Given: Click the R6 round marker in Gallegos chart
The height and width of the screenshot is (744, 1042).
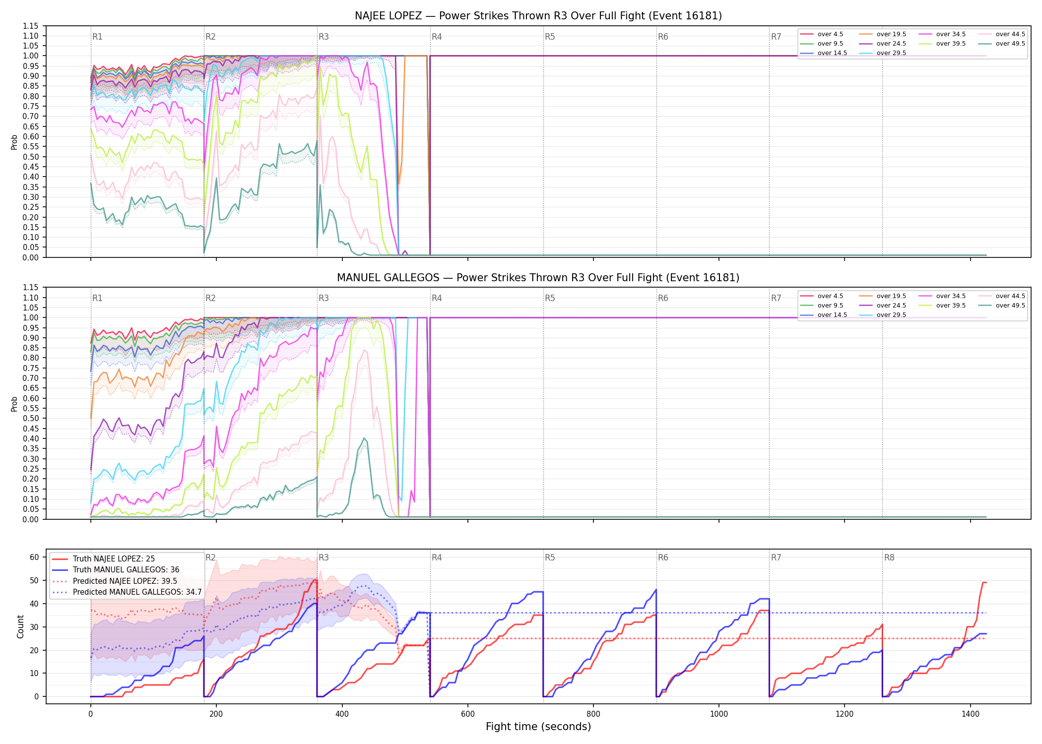Looking at the screenshot, I should click(663, 298).
